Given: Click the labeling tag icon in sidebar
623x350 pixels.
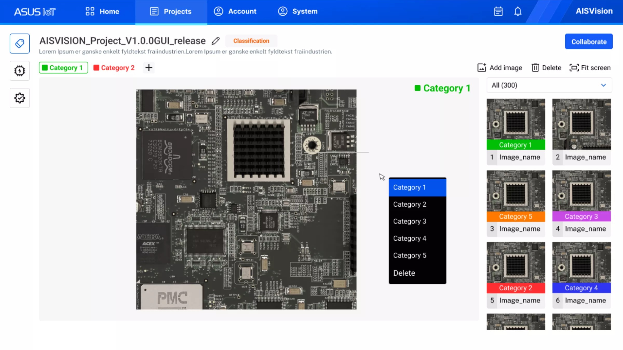Looking at the screenshot, I should pos(20,43).
